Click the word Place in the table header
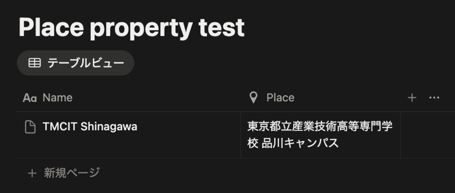The width and height of the screenshot is (455, 193). coord(280,98)
